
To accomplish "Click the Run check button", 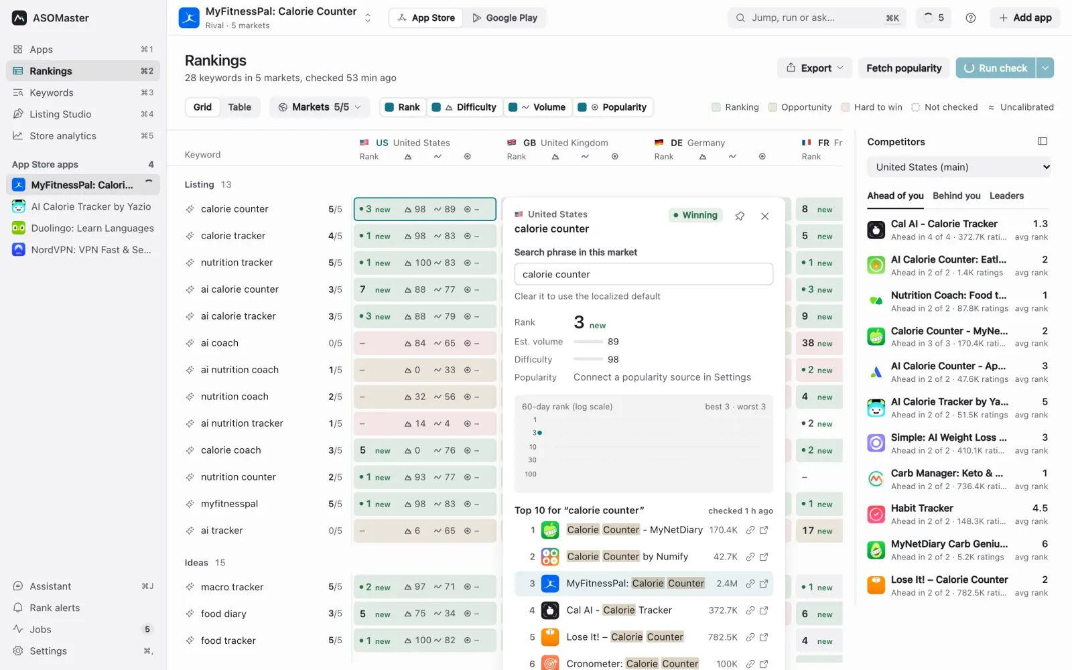I will pos(996,68).
